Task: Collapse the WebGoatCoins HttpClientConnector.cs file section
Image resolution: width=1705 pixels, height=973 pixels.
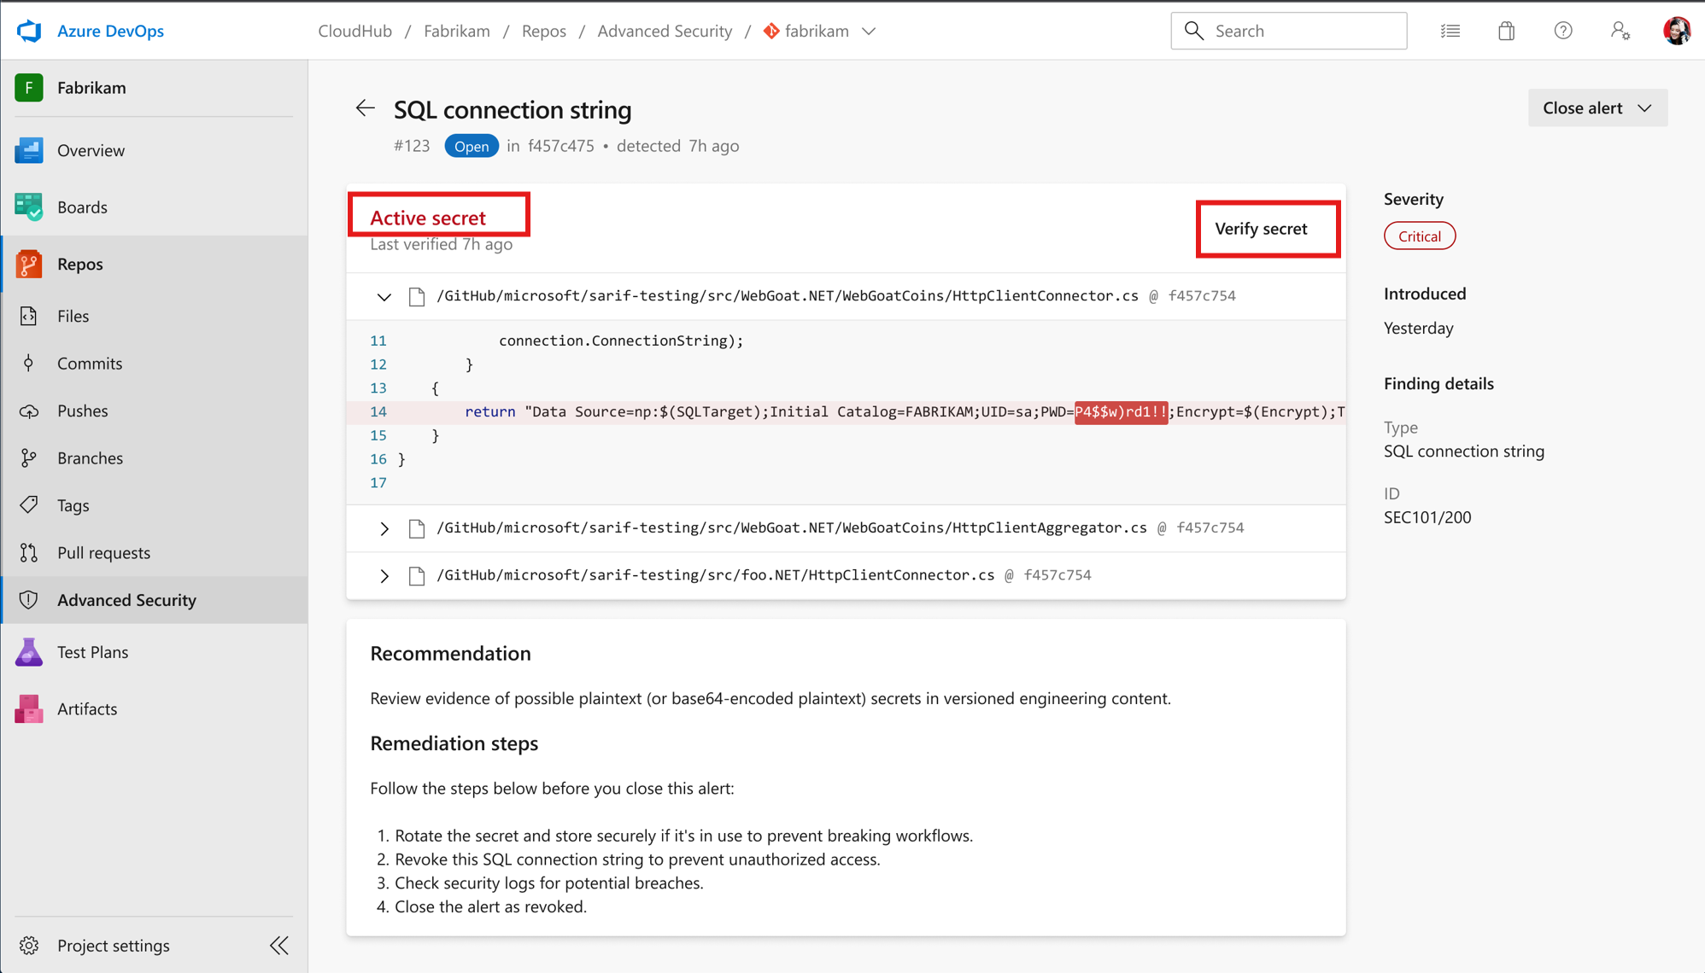Action: click(x=384, y=297)
